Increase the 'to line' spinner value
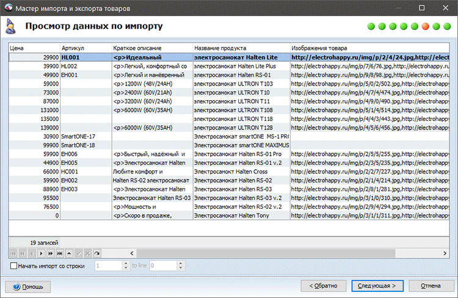The width and height of the screenshot is (458, 298). [181, 263]
